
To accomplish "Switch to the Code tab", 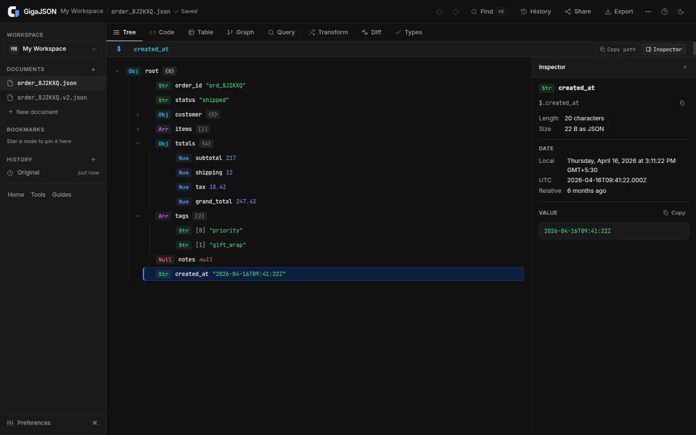I will coord(162,32).
